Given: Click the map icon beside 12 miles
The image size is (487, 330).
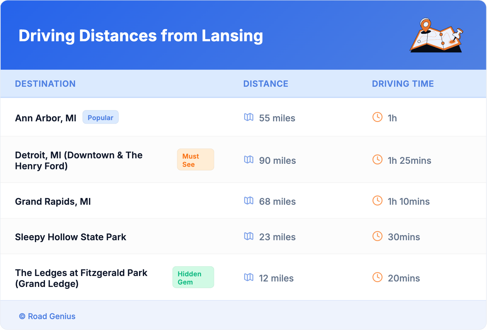Looking at the screenshot, I should click(249, 278).
